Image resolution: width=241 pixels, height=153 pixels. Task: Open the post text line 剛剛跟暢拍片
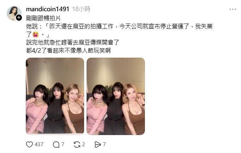43,18
